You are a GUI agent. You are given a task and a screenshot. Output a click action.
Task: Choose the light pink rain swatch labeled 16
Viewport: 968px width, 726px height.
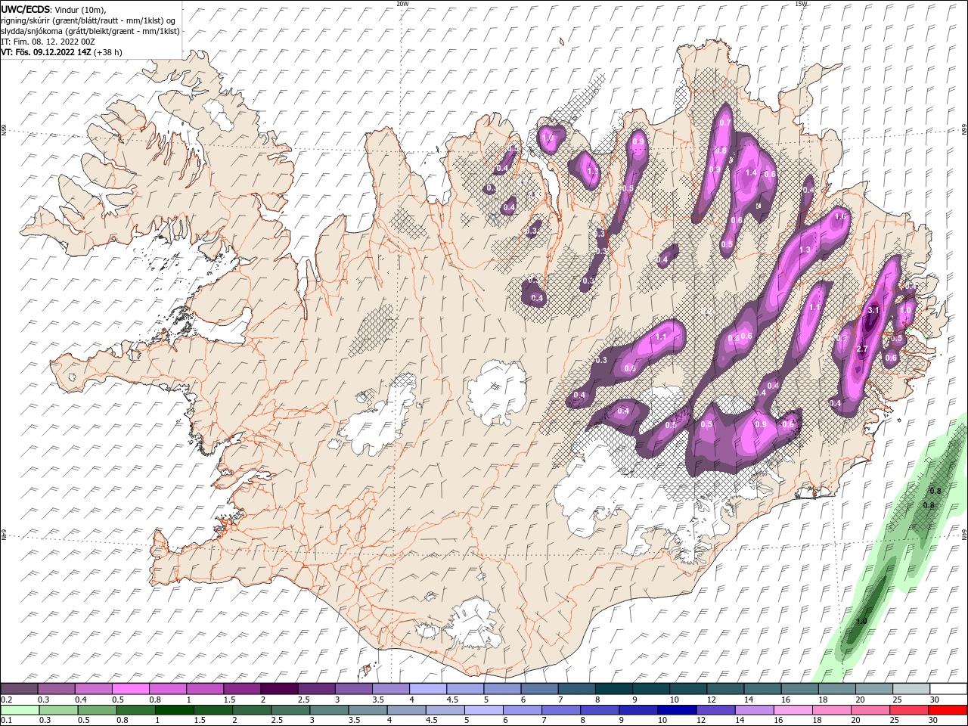click(792, 710)
